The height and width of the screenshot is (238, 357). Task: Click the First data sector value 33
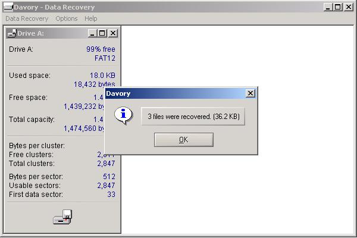[x=111, y=195]
